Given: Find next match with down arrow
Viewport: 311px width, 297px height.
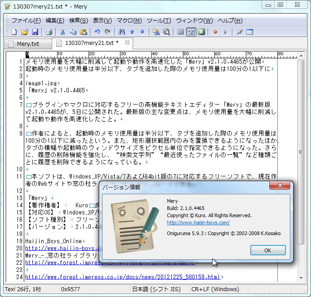Looking at the screenshot, I should tap(142, 32).
